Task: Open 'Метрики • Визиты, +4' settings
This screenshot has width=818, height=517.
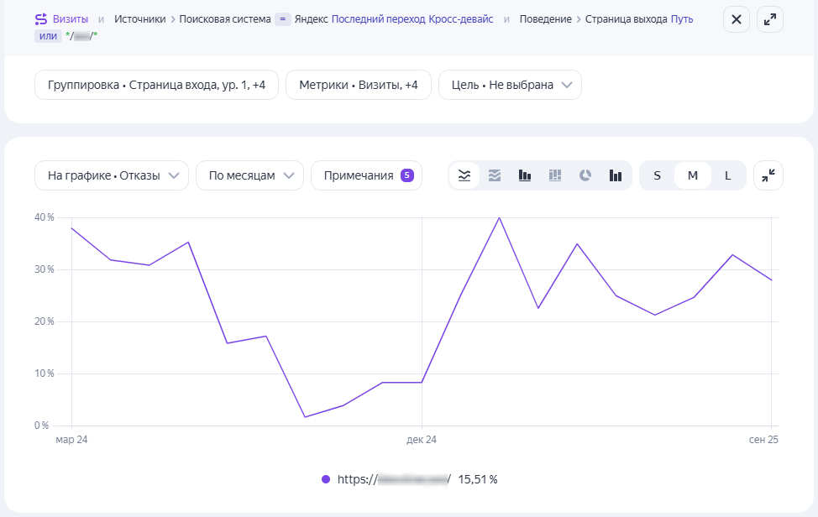Action: pos(359,85)
